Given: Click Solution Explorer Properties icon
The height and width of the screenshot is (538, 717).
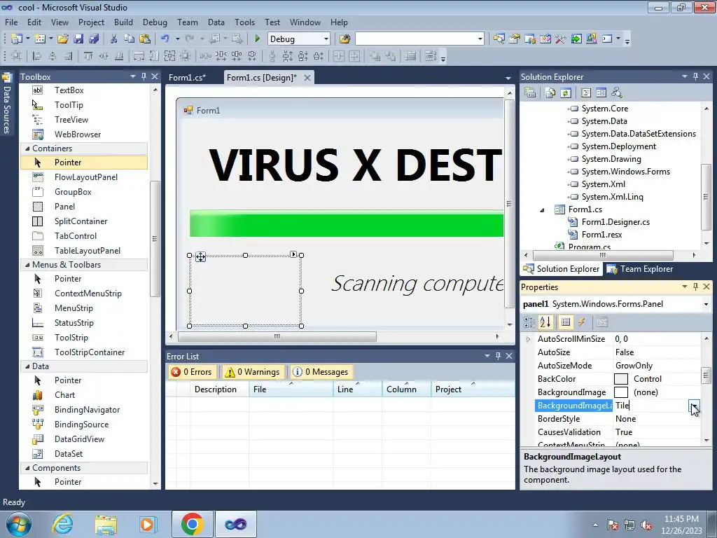Looking at the screenshot, I should point(531,93).
